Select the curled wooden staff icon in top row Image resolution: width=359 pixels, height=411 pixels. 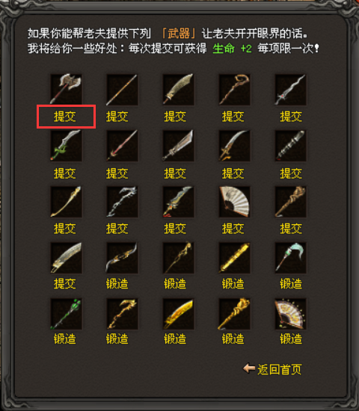pos(234,90)
